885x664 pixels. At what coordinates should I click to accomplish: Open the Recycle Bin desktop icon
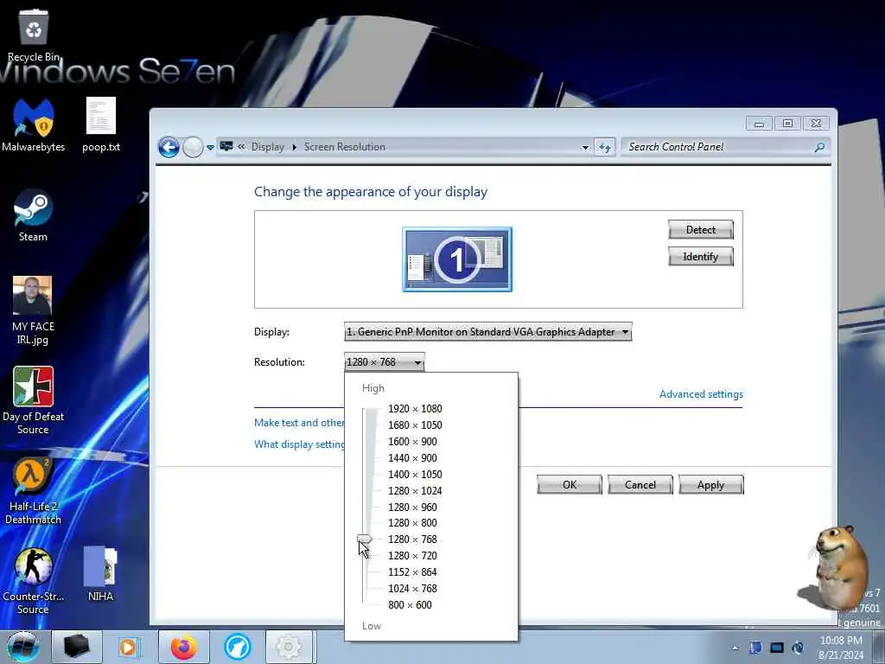(x=34, y=34)
